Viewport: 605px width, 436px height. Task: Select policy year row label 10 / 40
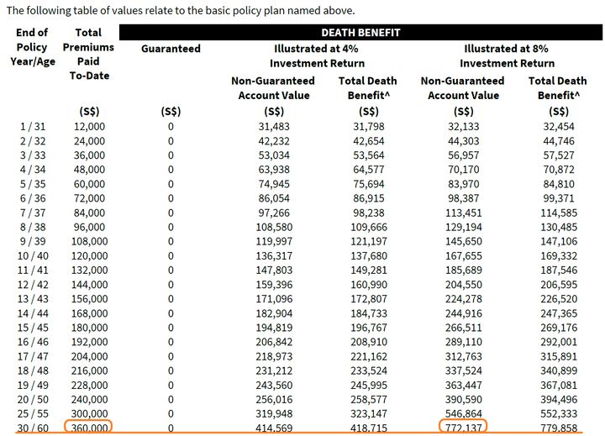click(34, 255)
